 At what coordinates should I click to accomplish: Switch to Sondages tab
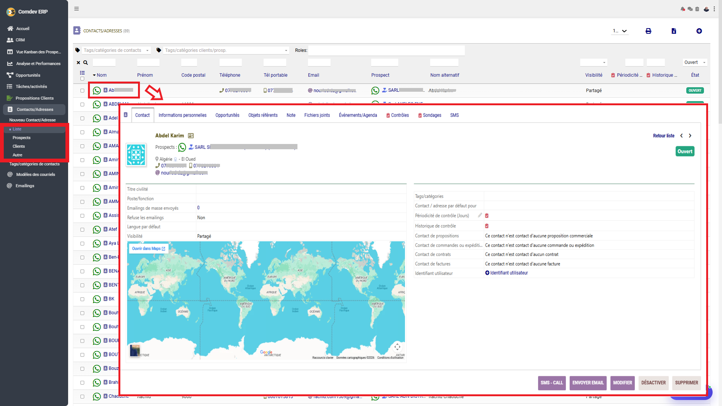430,115
